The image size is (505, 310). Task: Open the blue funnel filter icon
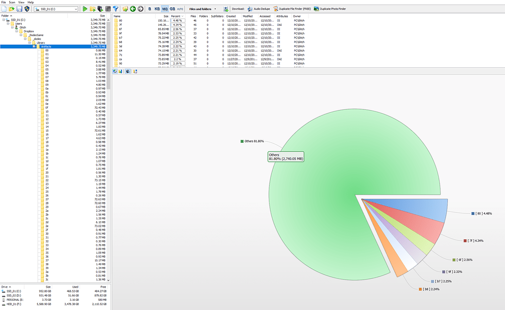116,9
